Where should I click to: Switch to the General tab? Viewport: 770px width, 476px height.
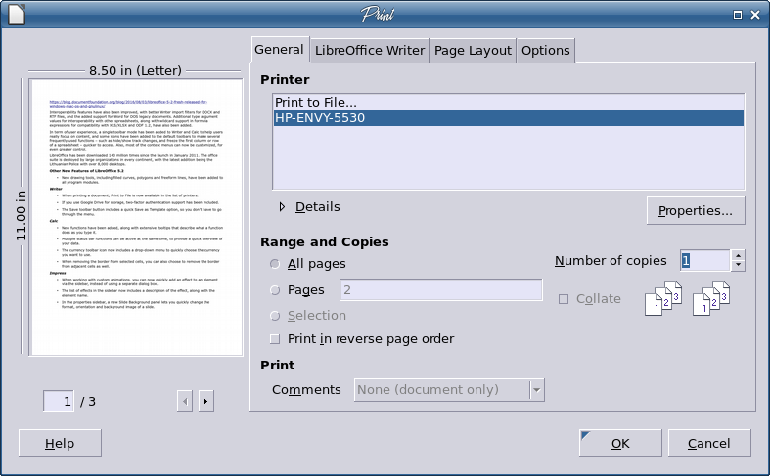click(x=280, y=50)
